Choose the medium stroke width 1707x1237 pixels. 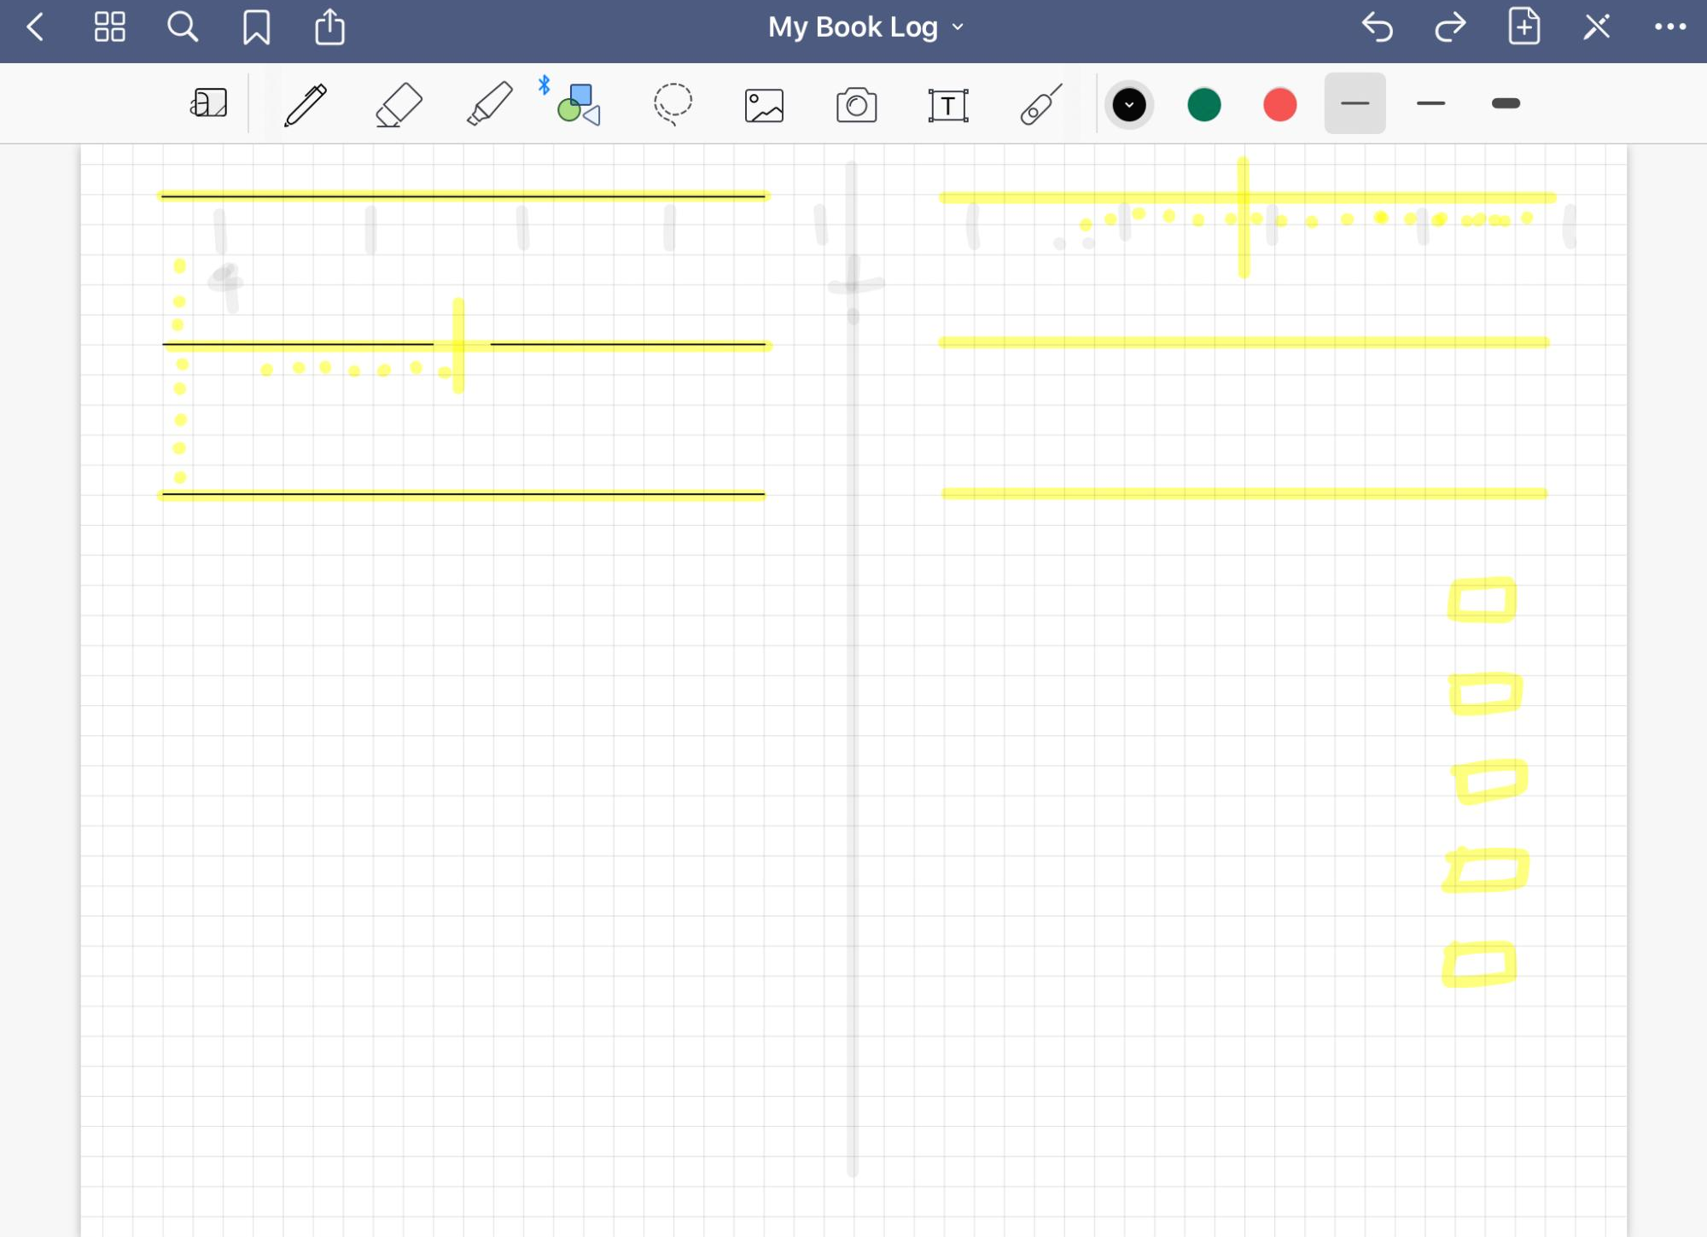pos(1430,103)
